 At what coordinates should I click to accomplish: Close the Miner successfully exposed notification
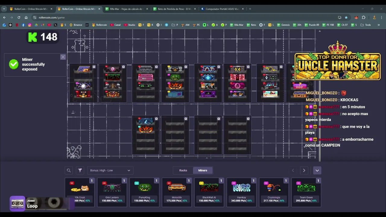pyautogui.click(x=63, y=57)
